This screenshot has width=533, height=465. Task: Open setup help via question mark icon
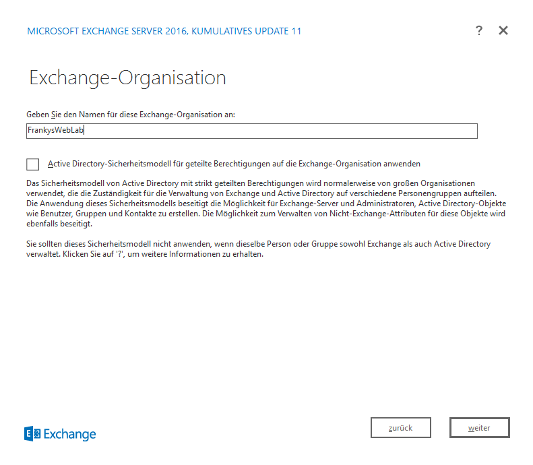point(478,30)
